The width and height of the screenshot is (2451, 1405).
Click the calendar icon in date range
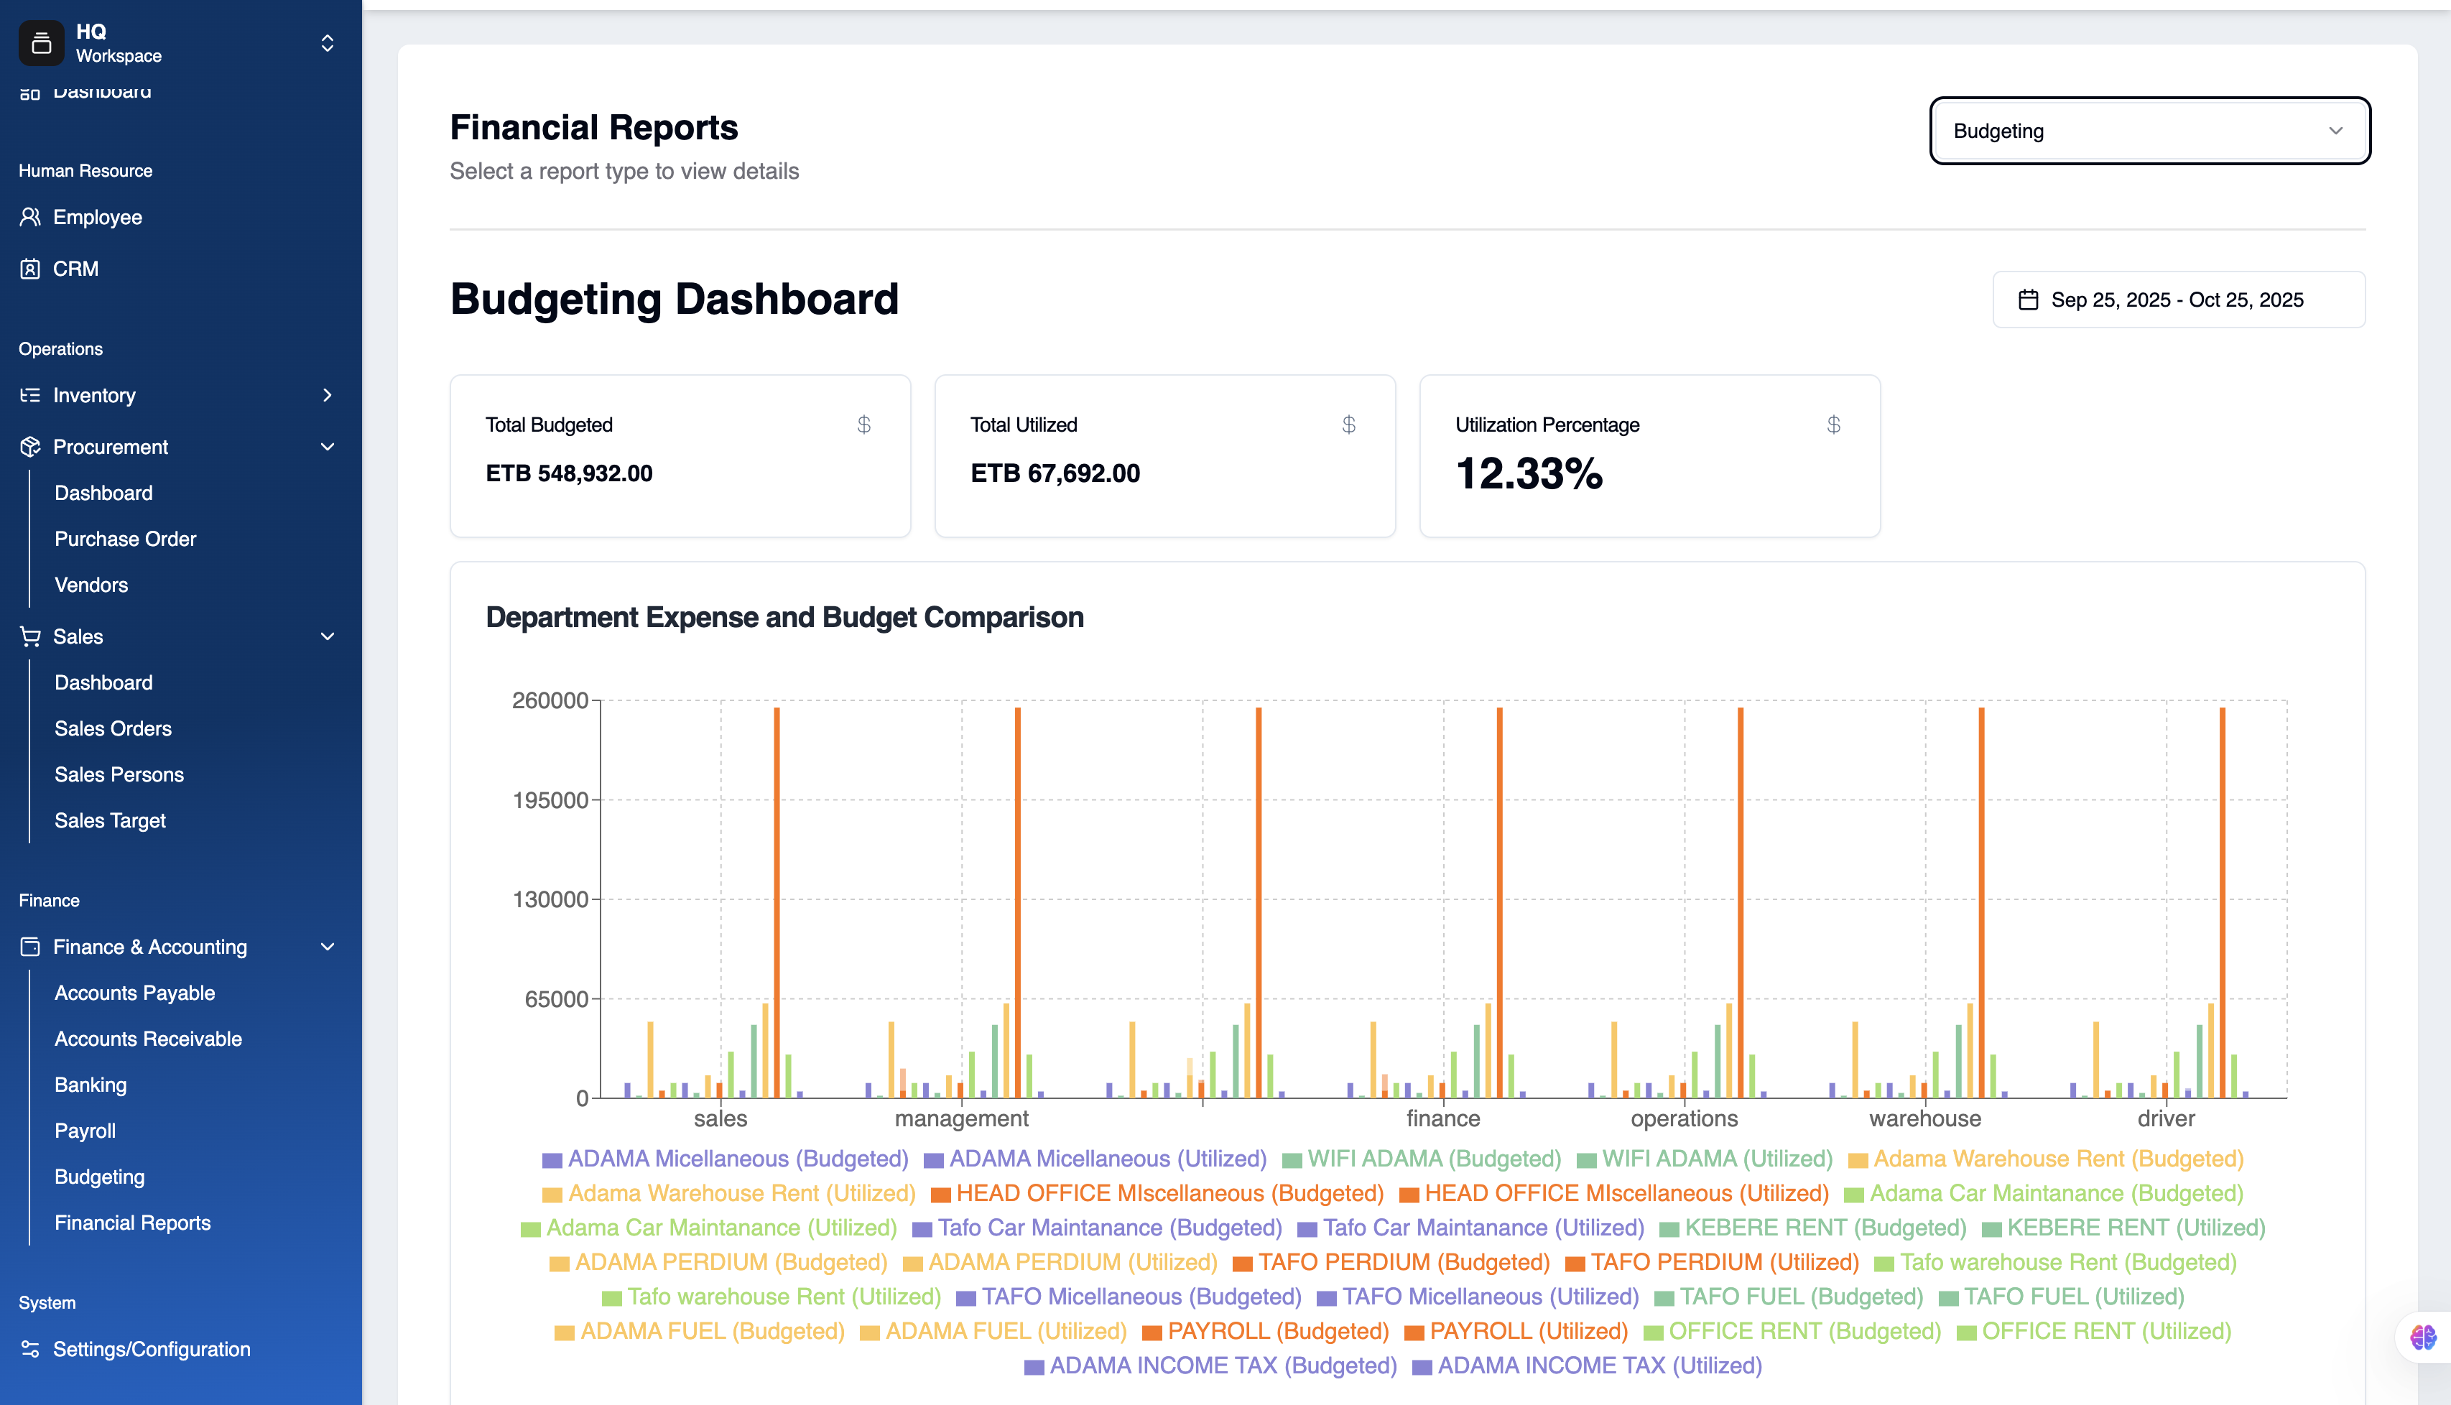pos(2029,300)
